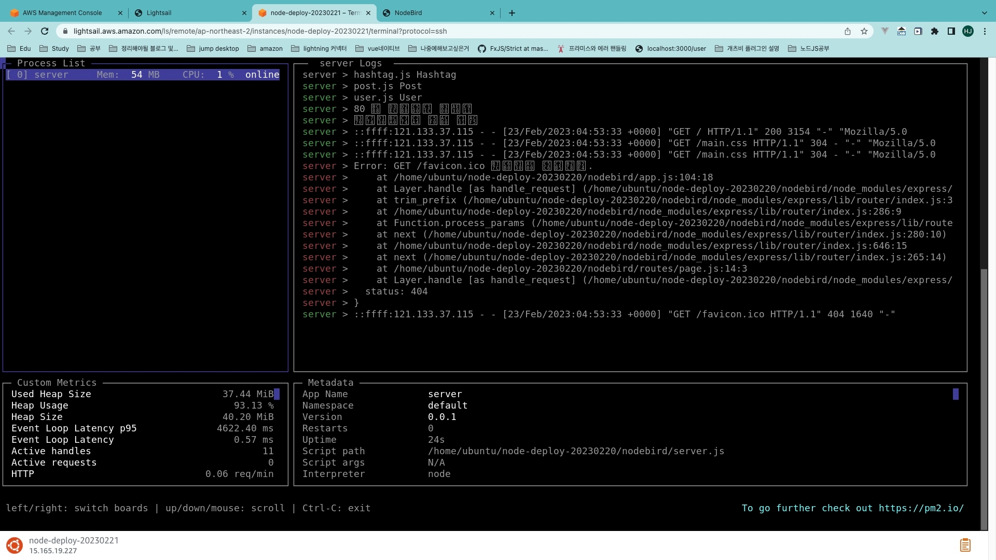Click the Script path metadata value

click(576, 451)
